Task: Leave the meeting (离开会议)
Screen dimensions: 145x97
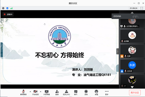Action: pyautogui.click(x=135, y=93)
